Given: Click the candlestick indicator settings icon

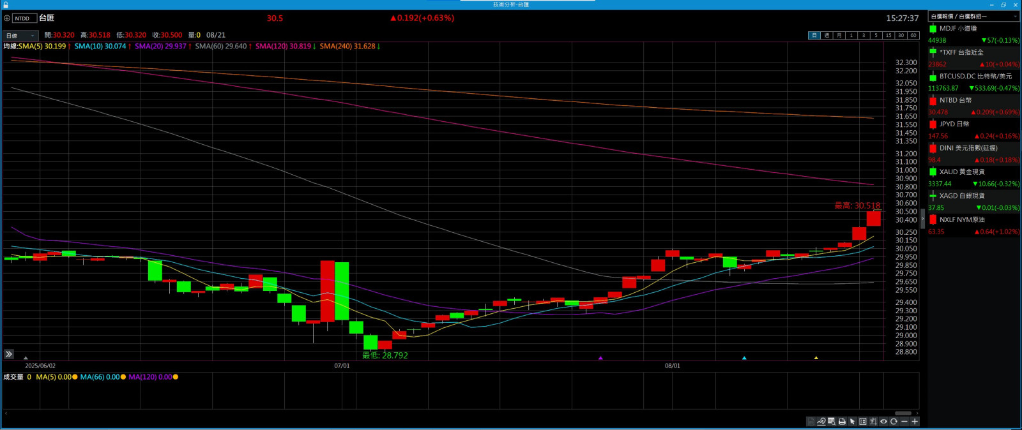Looking at the screenshot, I should coord(873,421).
